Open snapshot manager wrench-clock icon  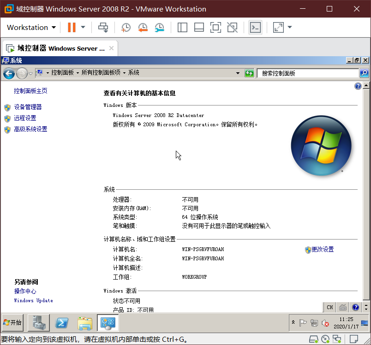[x=160, y=27]
